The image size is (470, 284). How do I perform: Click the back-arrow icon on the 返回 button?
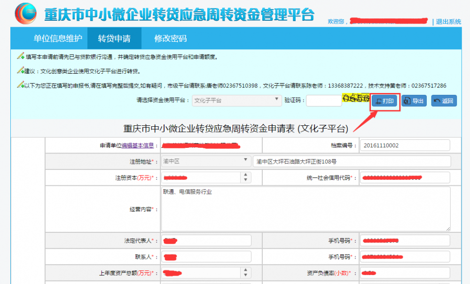[x=436, y=100]
